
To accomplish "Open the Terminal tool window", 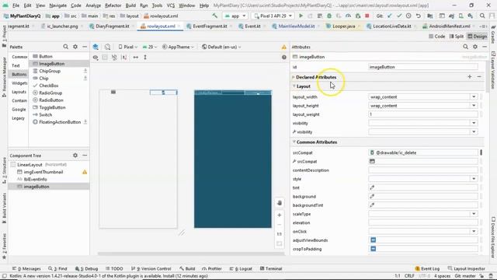I will pos(271,268).
